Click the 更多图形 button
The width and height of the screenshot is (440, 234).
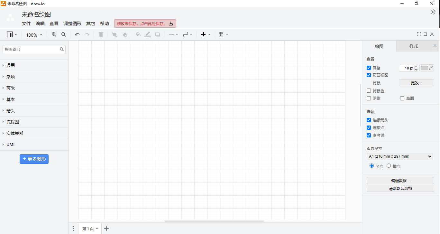(x=34, y=159)
